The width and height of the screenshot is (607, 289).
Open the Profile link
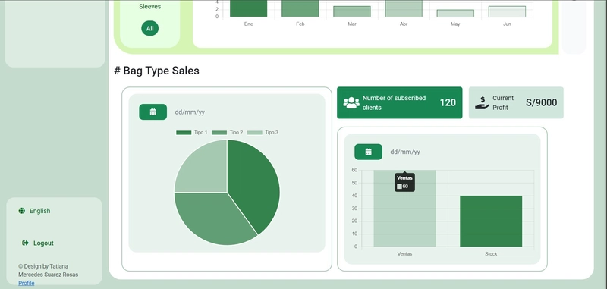coord(27,283)
